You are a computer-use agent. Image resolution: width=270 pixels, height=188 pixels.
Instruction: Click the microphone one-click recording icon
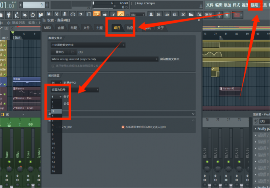click(x=65, y=14)
